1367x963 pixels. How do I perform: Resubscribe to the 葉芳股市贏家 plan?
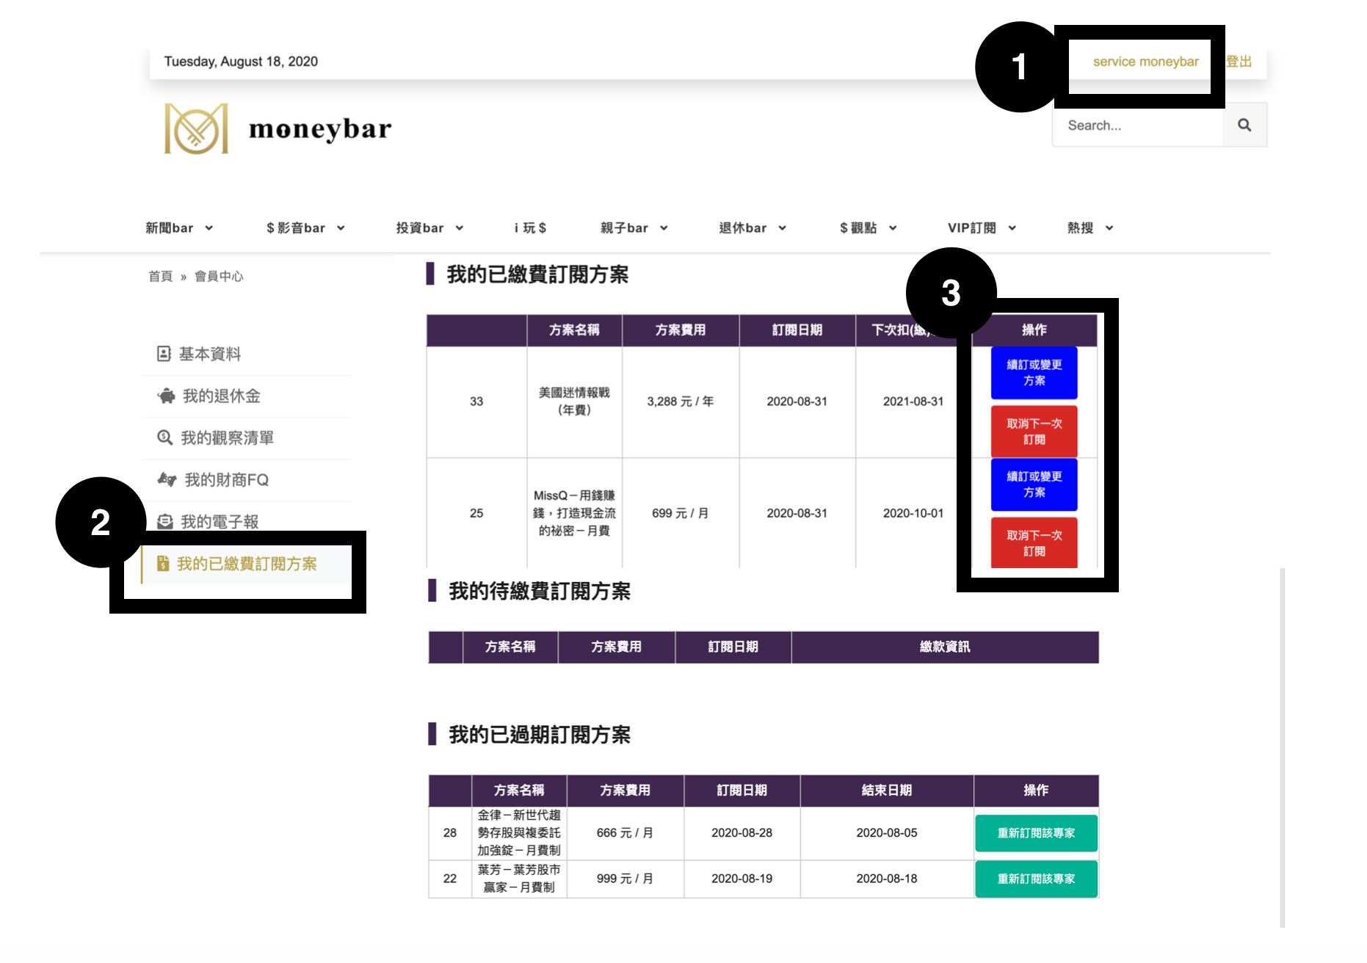pyautogui.click(x=1035, y=879)
